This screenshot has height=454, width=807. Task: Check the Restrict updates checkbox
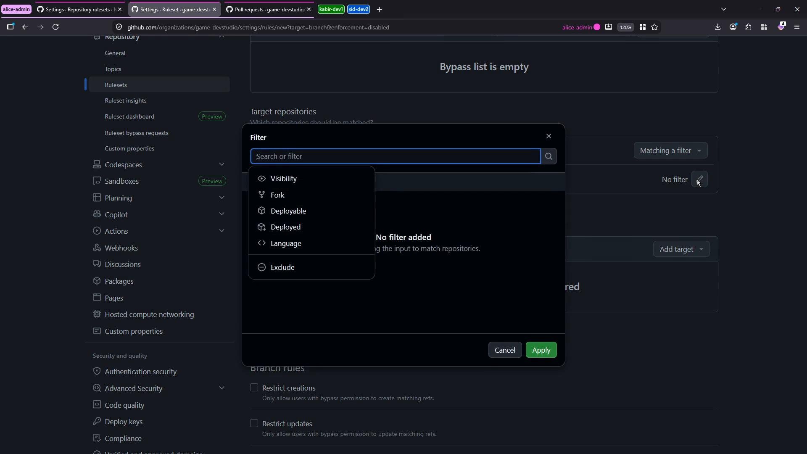[254, 423]
